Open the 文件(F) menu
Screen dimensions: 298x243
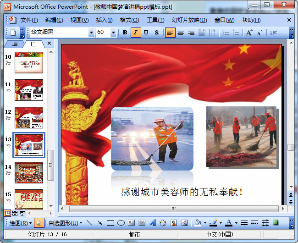(29, 20)
